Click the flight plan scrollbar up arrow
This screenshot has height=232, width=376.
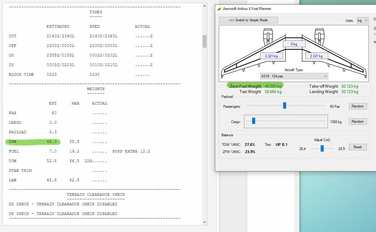(205, 6)
